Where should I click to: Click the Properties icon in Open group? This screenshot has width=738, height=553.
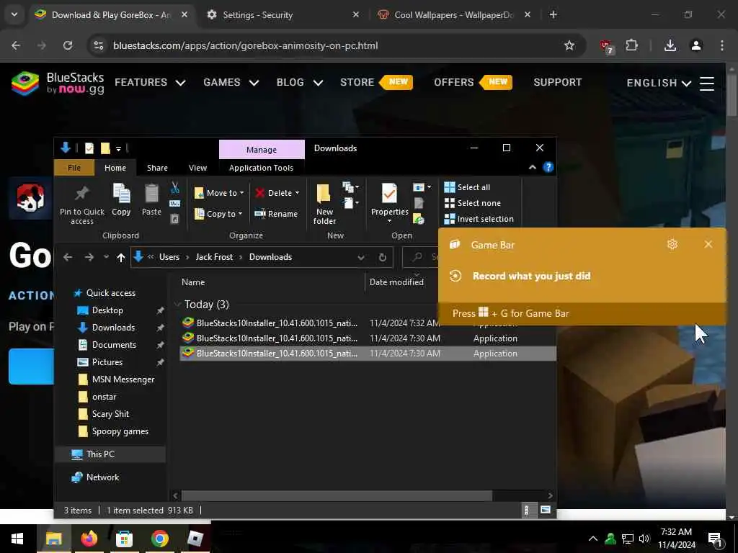(389, 202)
